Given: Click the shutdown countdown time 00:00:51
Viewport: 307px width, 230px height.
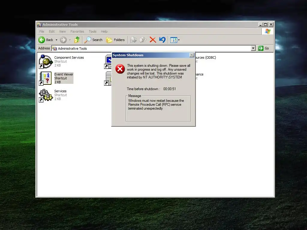Looking at the screenshot, I should click(x=170, y=89).
